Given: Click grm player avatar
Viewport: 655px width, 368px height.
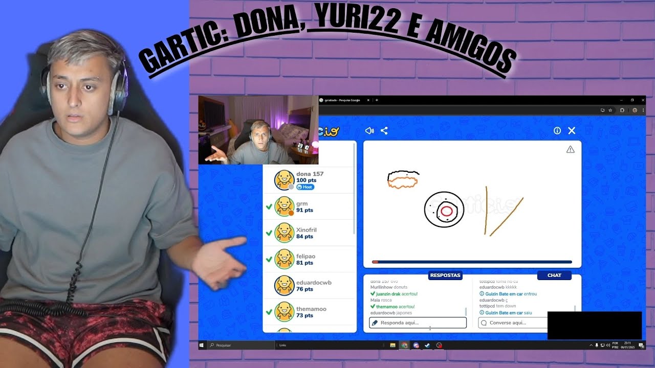Looking at the screenshot, I should coord(284,206).
